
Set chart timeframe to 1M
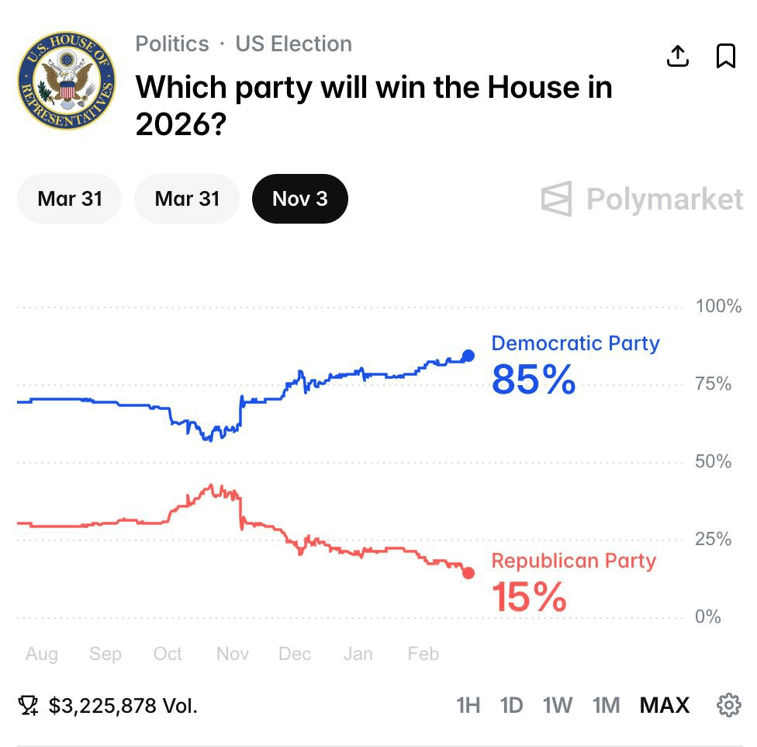606,705
